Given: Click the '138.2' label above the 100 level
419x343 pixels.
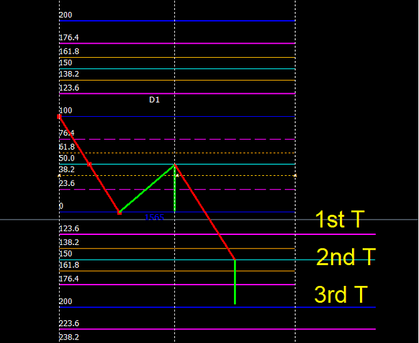Looking at the screenshot, I should tap(69, 74).
